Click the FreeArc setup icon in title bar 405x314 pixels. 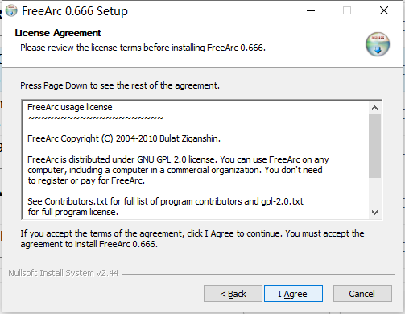tap(11, 10)
